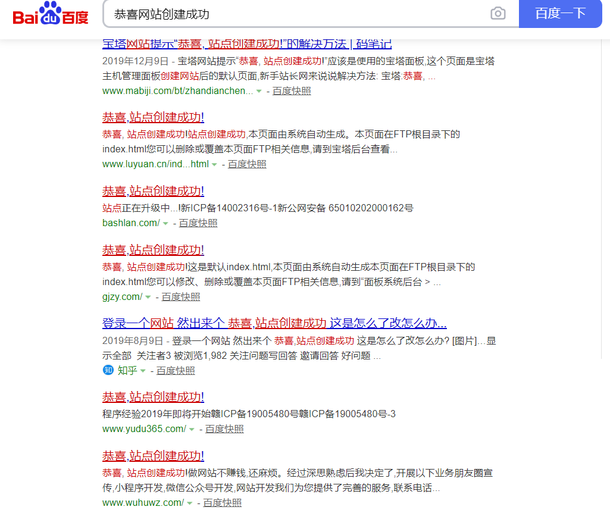Click the 百度一下 search button

tap(560, 14)
